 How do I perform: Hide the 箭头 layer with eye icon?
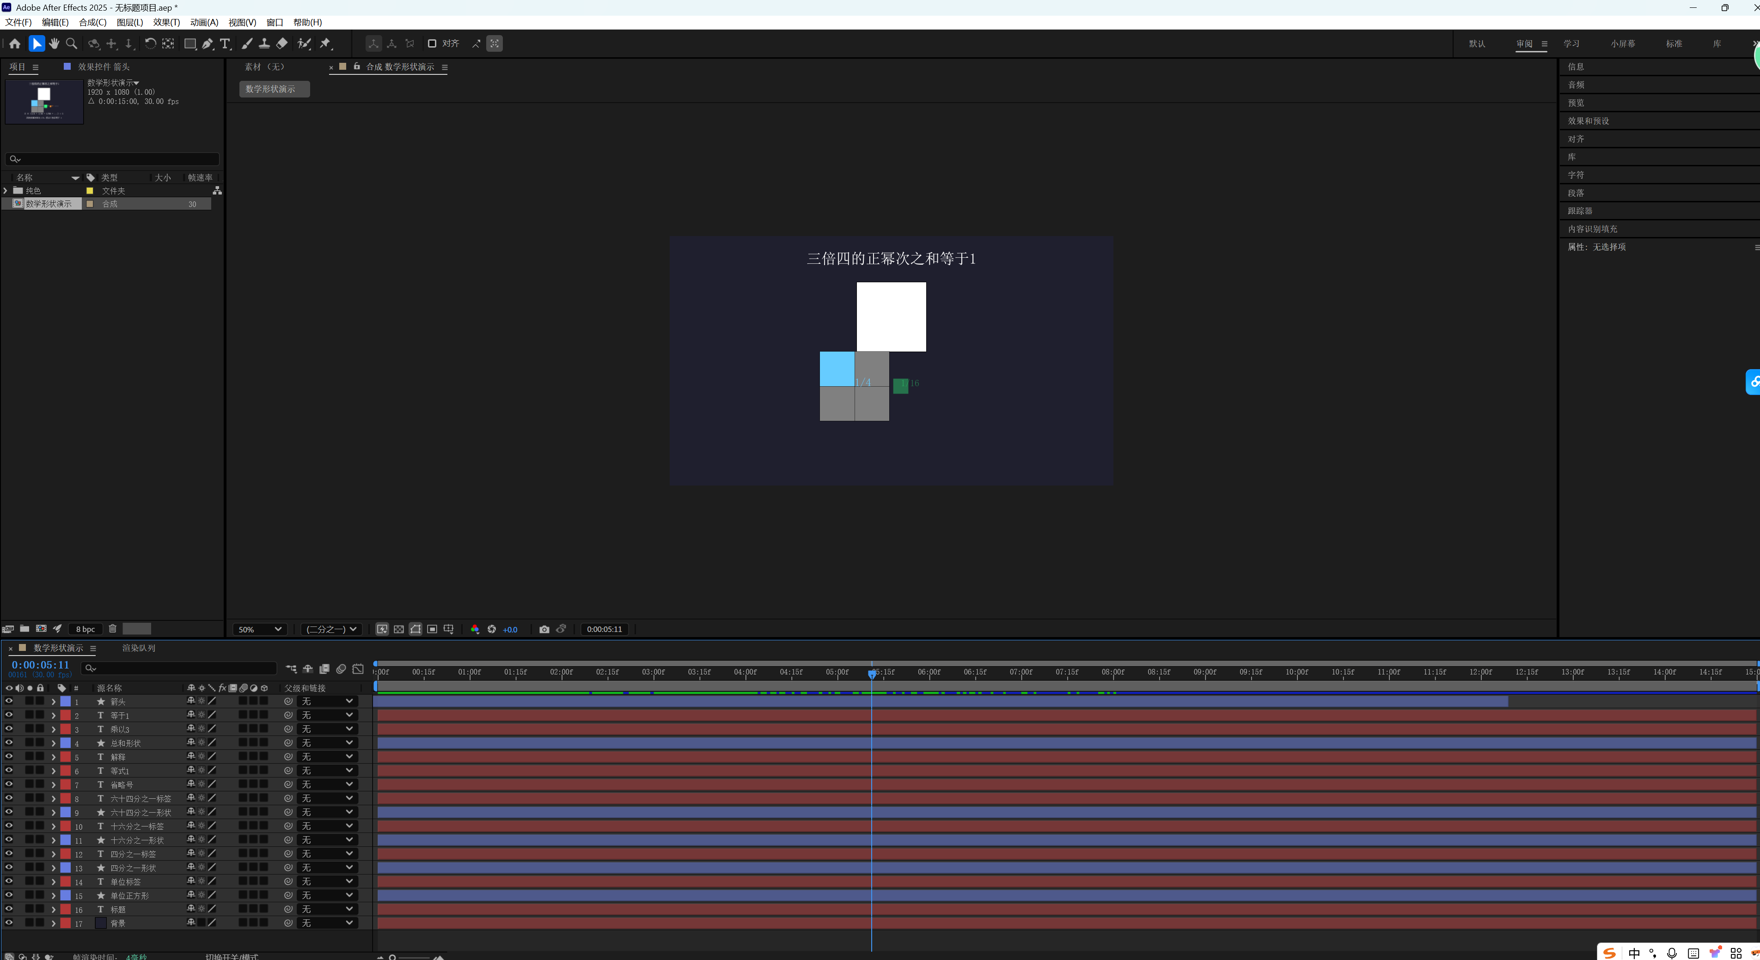click(9, 701)
